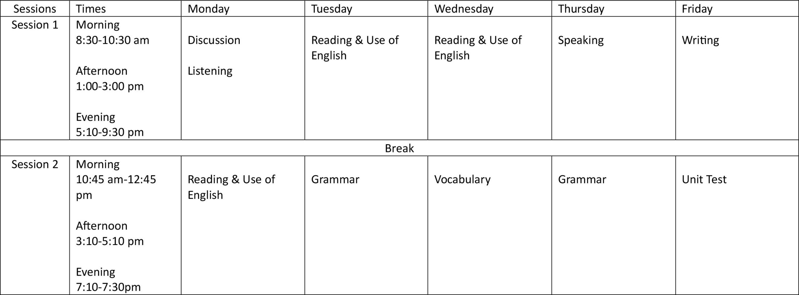
Task: Click Tuesday's Grammar entry in Session 2
Action: (335, 179)
